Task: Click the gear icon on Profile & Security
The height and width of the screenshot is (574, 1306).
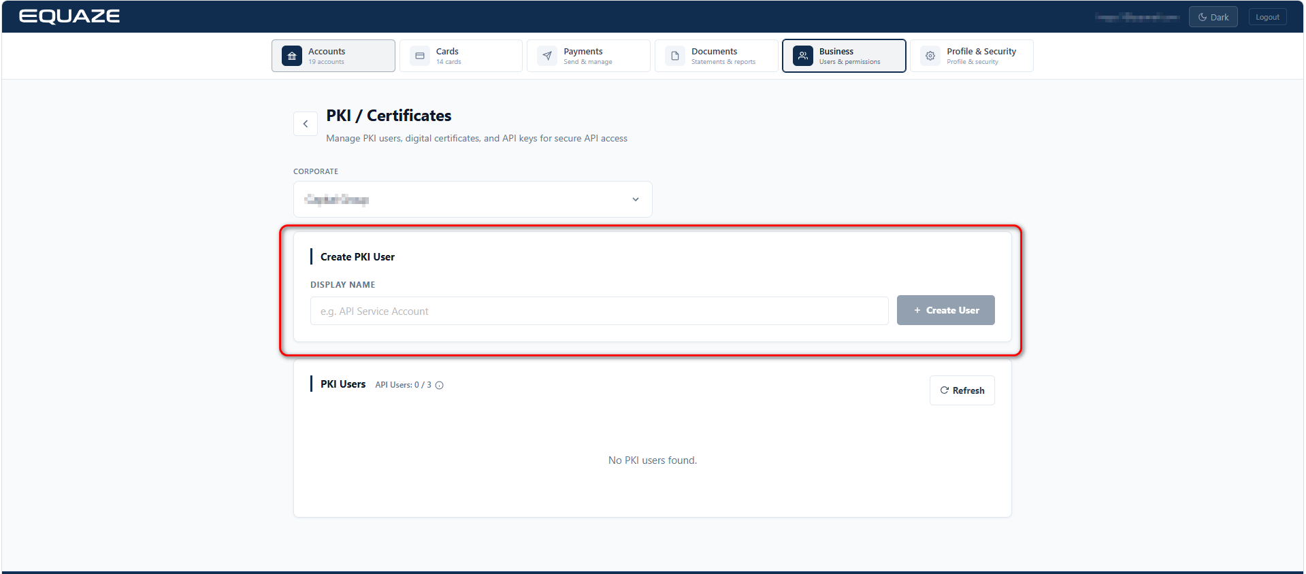Action: pos(930,56)
